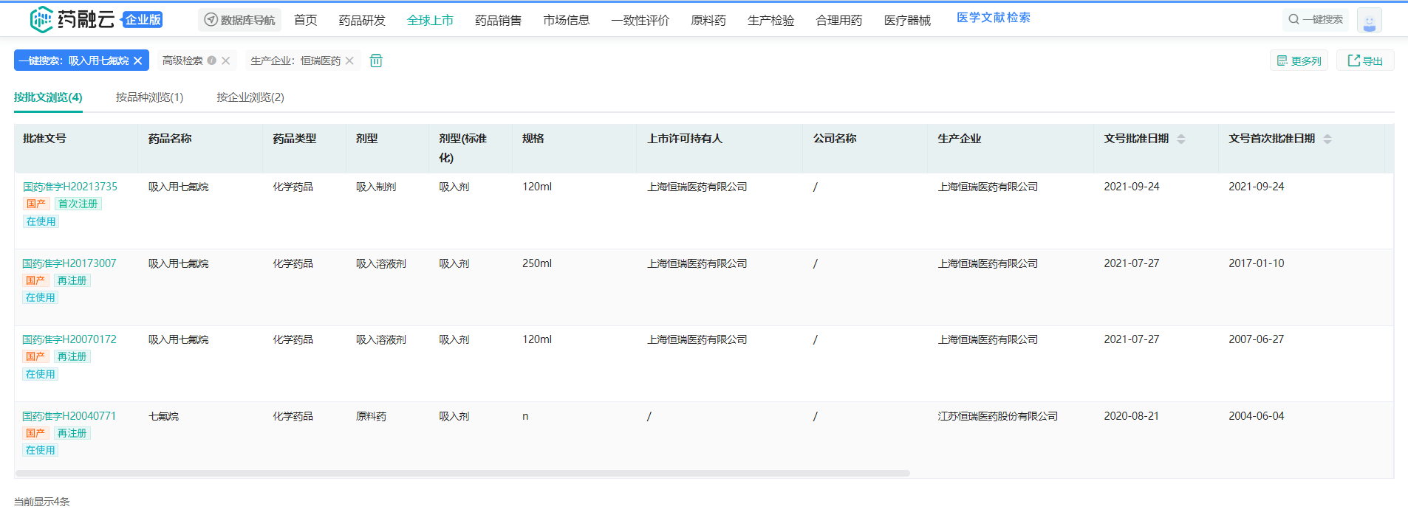Go to 药品研发 menu item
1408x512 pixels.
[362, 21]
